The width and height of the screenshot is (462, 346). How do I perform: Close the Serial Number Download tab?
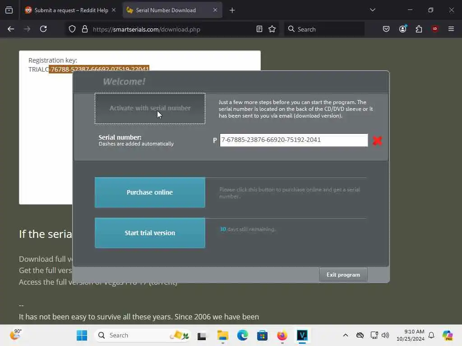click(215, 10)
